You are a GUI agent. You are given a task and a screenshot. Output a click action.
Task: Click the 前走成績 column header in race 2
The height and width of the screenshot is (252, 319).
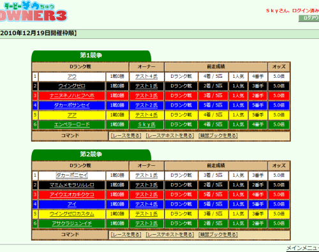[216, 166]
